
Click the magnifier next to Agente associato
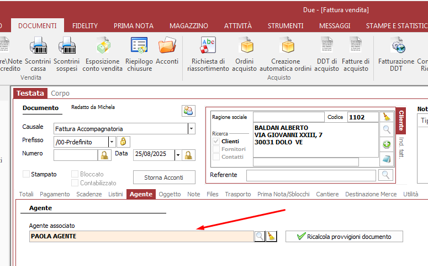259,236
